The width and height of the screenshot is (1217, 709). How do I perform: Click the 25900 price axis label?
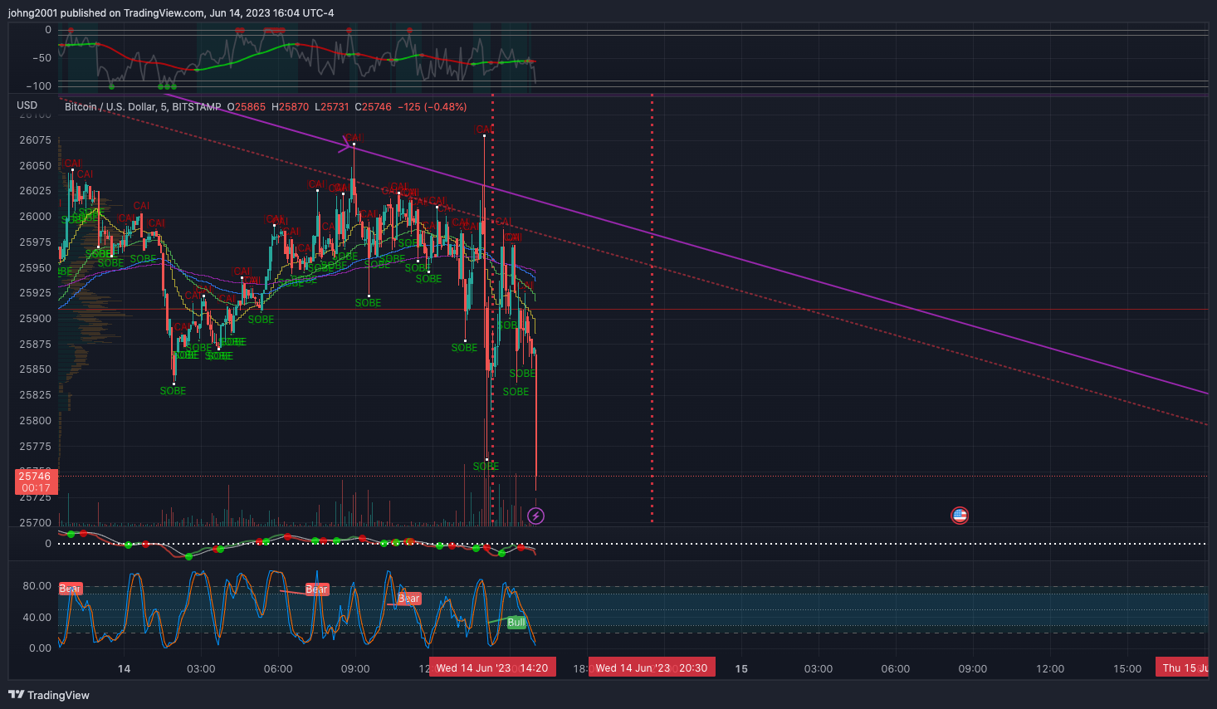pos(36,319)
